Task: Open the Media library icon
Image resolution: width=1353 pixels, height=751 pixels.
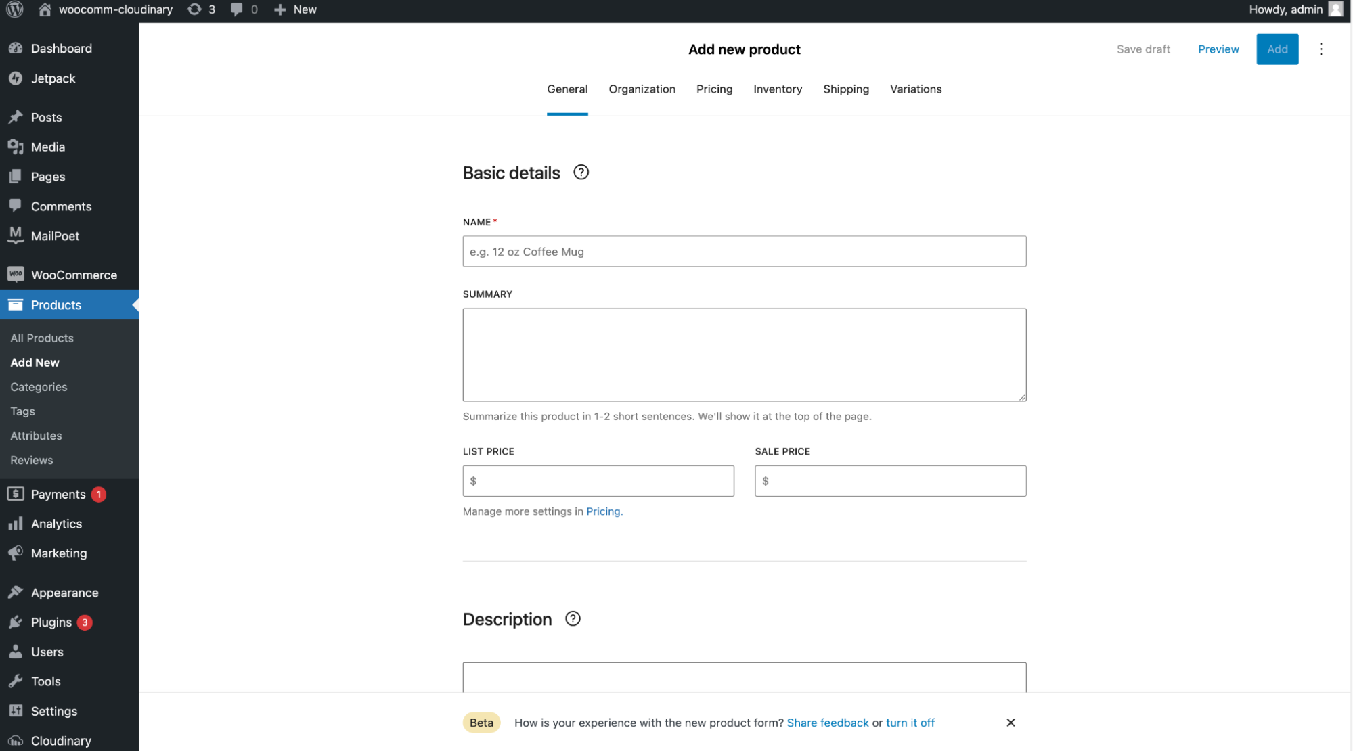Action: pyautogui.click(x=16, y=147)
